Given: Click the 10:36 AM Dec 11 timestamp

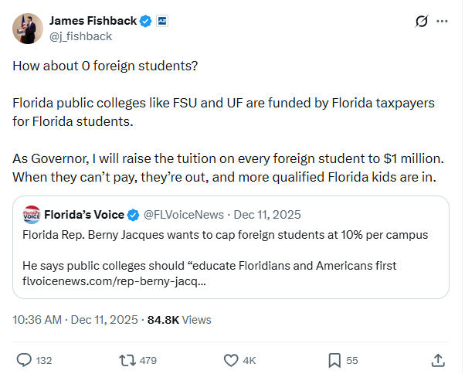Looking at the screenshot, I should click(76, 319).
